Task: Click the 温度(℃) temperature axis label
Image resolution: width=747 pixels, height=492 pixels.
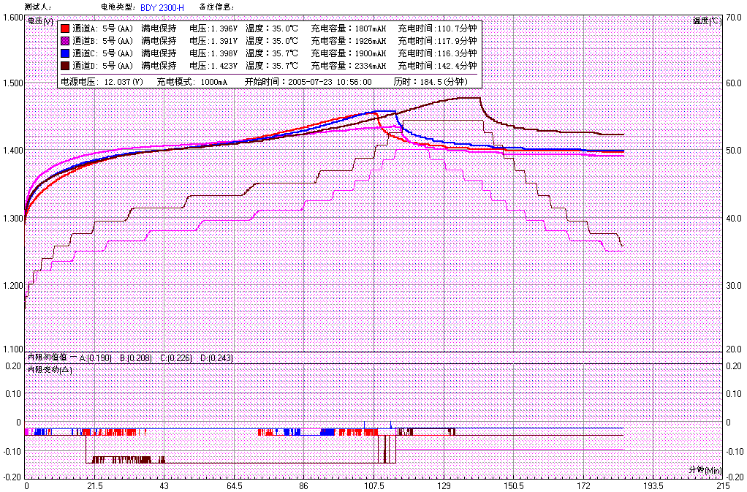Action: (706, 21)
